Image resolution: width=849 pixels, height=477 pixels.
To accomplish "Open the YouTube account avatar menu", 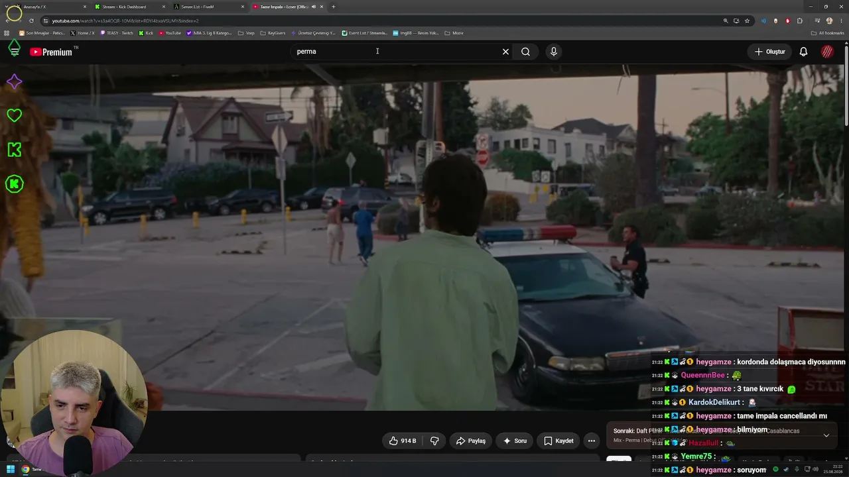I will pos(827,52).
